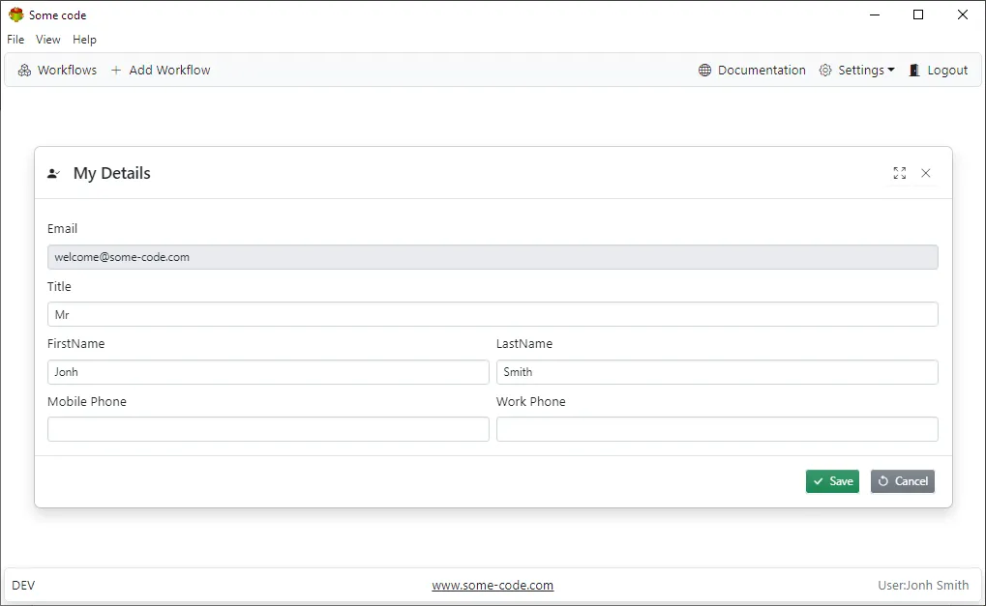Open the Help menu

click(84, 40)
